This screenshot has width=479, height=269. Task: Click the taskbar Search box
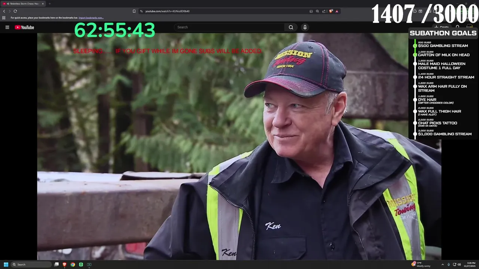31,265
